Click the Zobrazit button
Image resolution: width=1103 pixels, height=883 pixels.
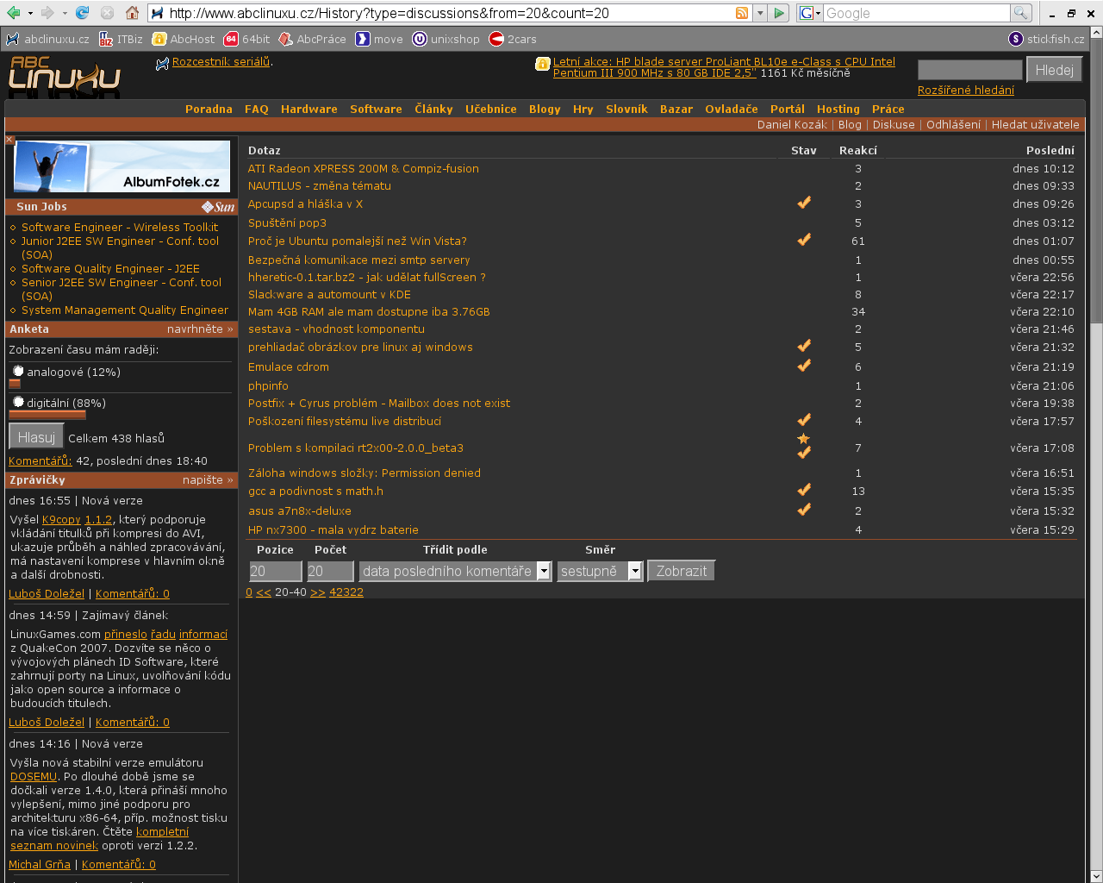tap(682, 571)
